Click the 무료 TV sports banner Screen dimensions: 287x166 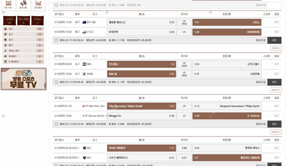pos(23,79)
